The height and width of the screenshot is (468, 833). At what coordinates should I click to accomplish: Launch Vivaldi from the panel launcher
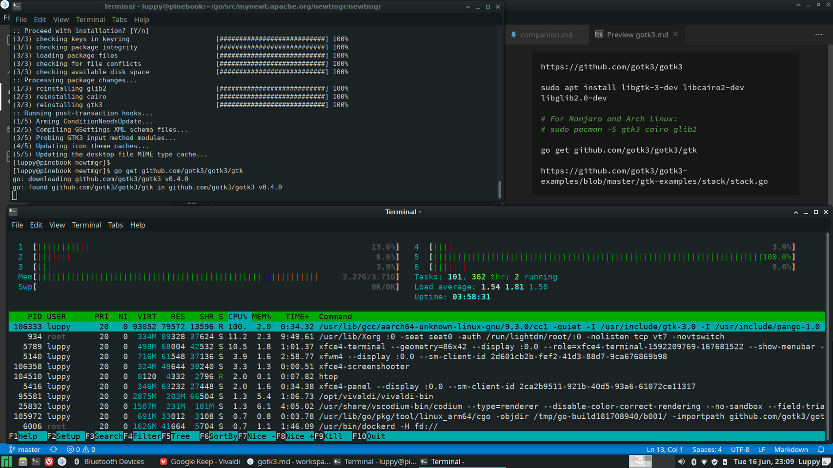click(x=49, y=462)
